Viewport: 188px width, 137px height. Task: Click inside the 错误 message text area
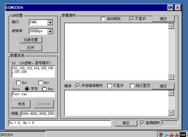pyautogui.click(x=116, y=103)
